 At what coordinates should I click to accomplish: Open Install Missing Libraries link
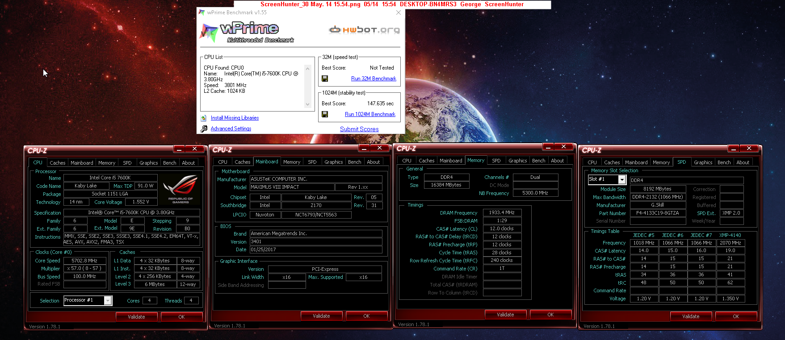tap(235, 118)
